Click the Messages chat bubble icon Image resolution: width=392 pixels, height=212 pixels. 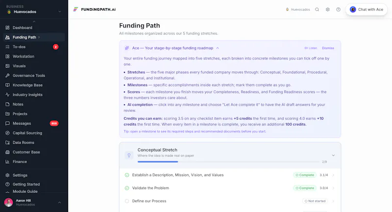7,123
